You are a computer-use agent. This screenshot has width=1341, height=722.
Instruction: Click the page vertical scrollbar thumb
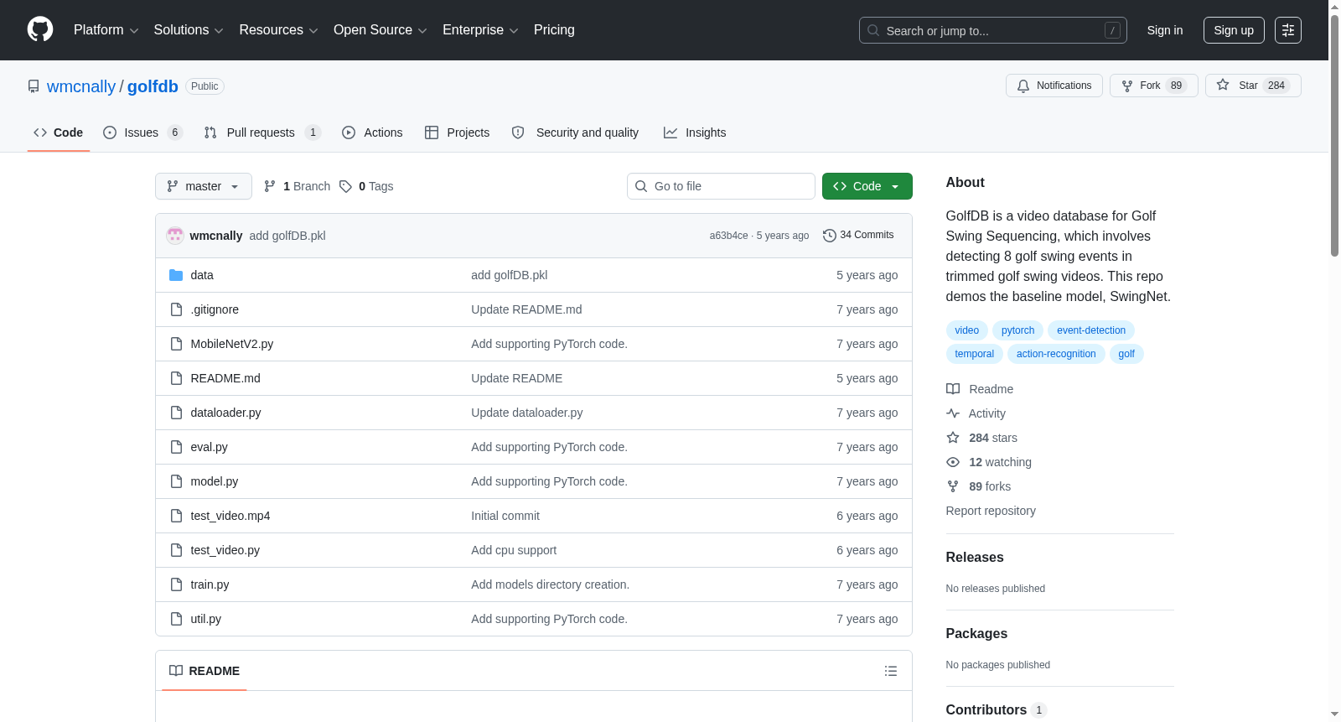coord(1334,134)
